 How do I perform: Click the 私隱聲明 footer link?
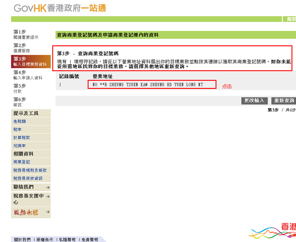click(67, 239)
